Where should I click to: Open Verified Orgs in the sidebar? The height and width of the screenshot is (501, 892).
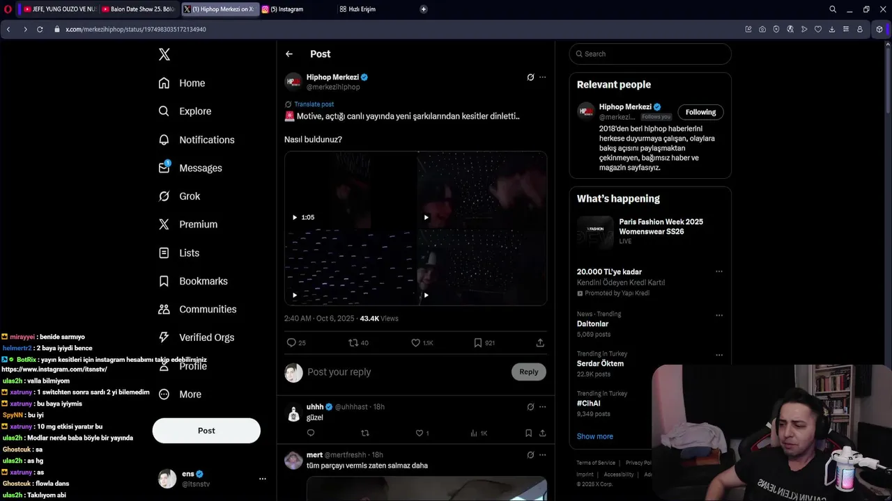(196, 337)
